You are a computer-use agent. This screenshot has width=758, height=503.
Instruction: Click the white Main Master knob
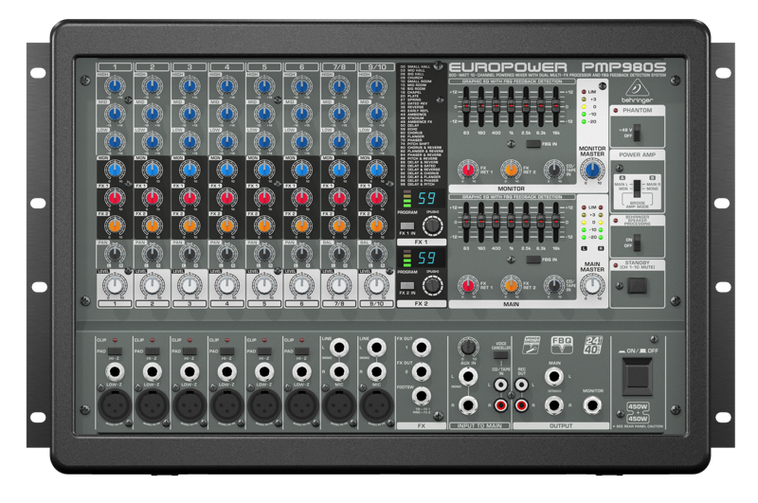(x=592, y=283)
